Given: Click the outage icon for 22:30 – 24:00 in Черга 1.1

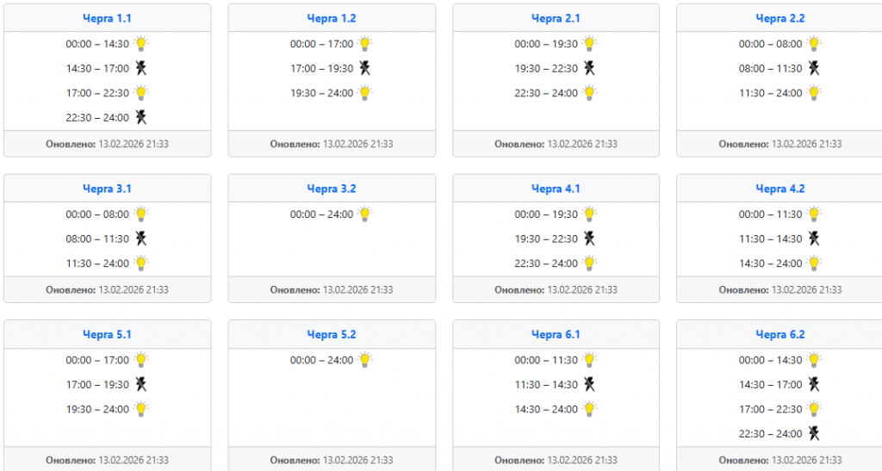Looking at the screenshot, I should (x=141, y=117).
